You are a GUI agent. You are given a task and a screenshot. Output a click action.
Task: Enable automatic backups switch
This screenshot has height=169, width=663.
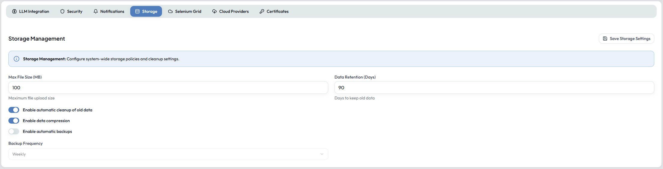pos(14,131)
